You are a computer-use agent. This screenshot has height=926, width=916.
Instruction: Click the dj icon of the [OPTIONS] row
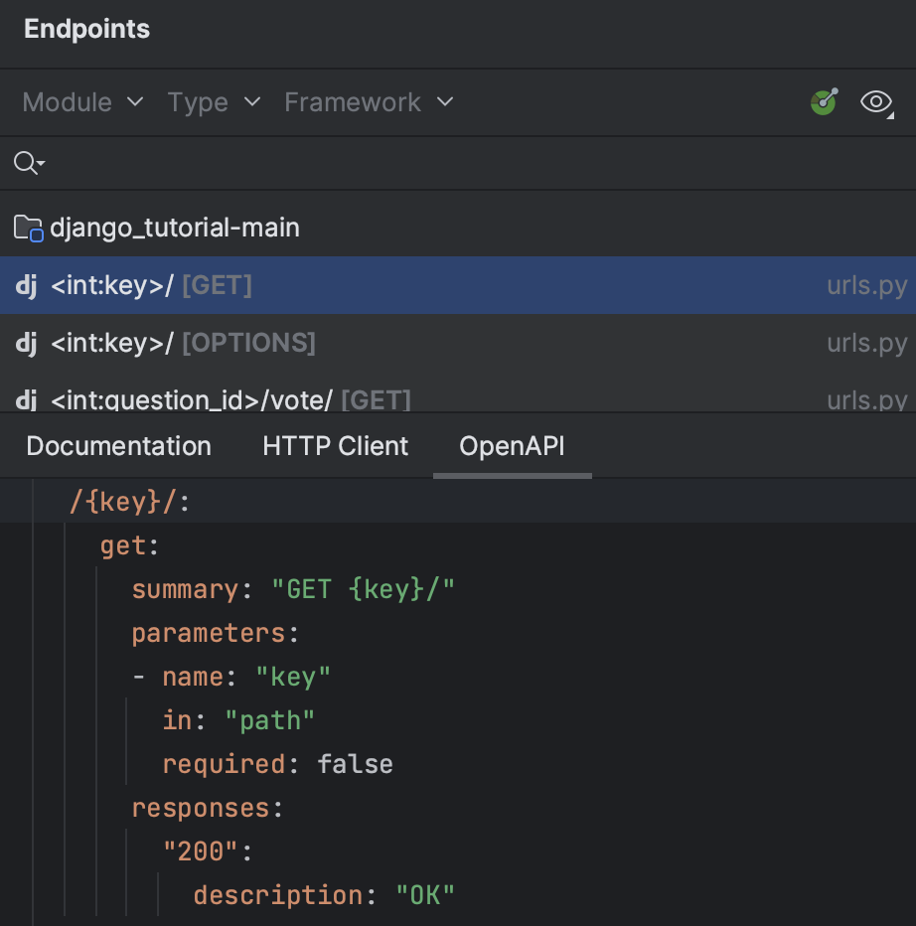pos(26,343)
